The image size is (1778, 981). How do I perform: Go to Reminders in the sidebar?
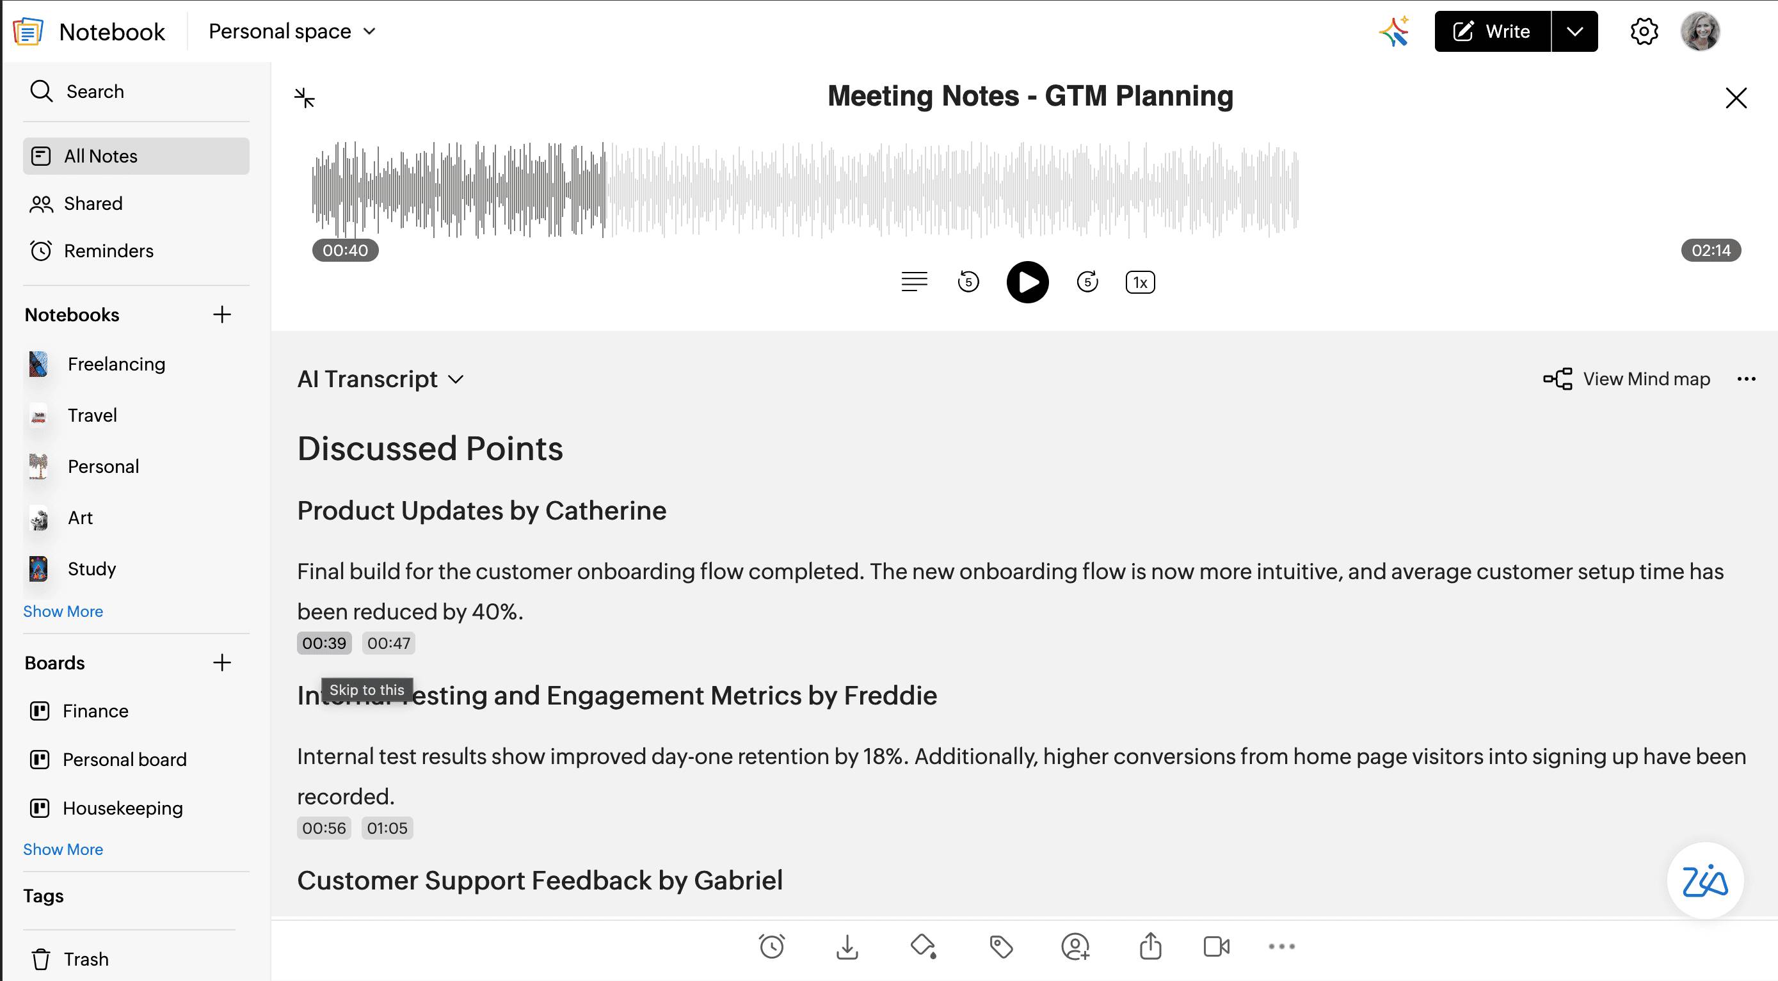108,251
